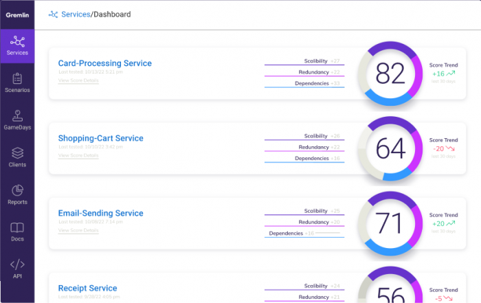The image size is (481, 303).
Task: Open GameDays from the sidebar
Action: point(17,115)
